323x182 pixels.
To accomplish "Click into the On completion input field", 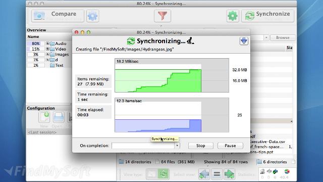I will pyautogui.click(x=143, y=146).
